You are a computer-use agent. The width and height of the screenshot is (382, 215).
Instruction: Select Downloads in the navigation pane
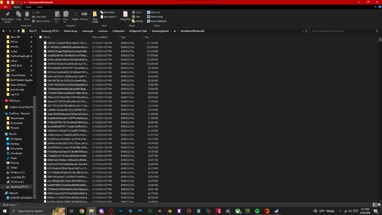click(x=16, y=153)
